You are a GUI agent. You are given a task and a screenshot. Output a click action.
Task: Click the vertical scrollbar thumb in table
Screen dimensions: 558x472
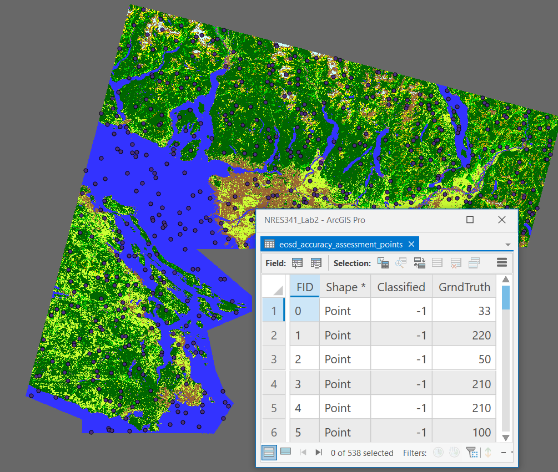[x=505, y=298]
